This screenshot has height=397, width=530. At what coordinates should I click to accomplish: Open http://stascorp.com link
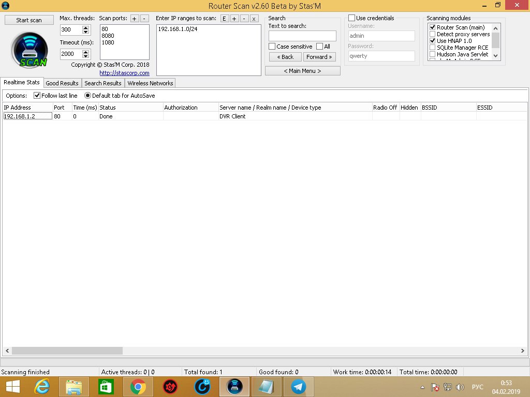point(124,73)
